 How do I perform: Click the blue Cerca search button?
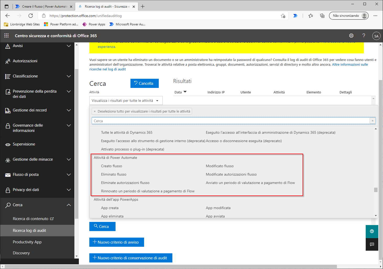[x=102, y=226]
